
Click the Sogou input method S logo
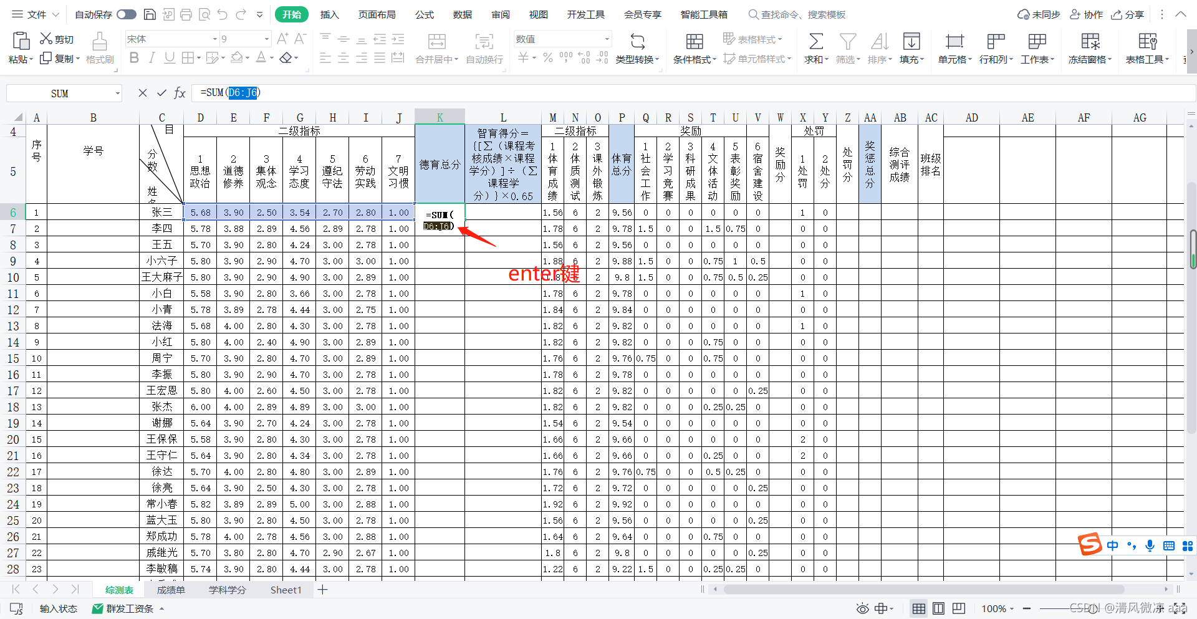[1090, 544]
